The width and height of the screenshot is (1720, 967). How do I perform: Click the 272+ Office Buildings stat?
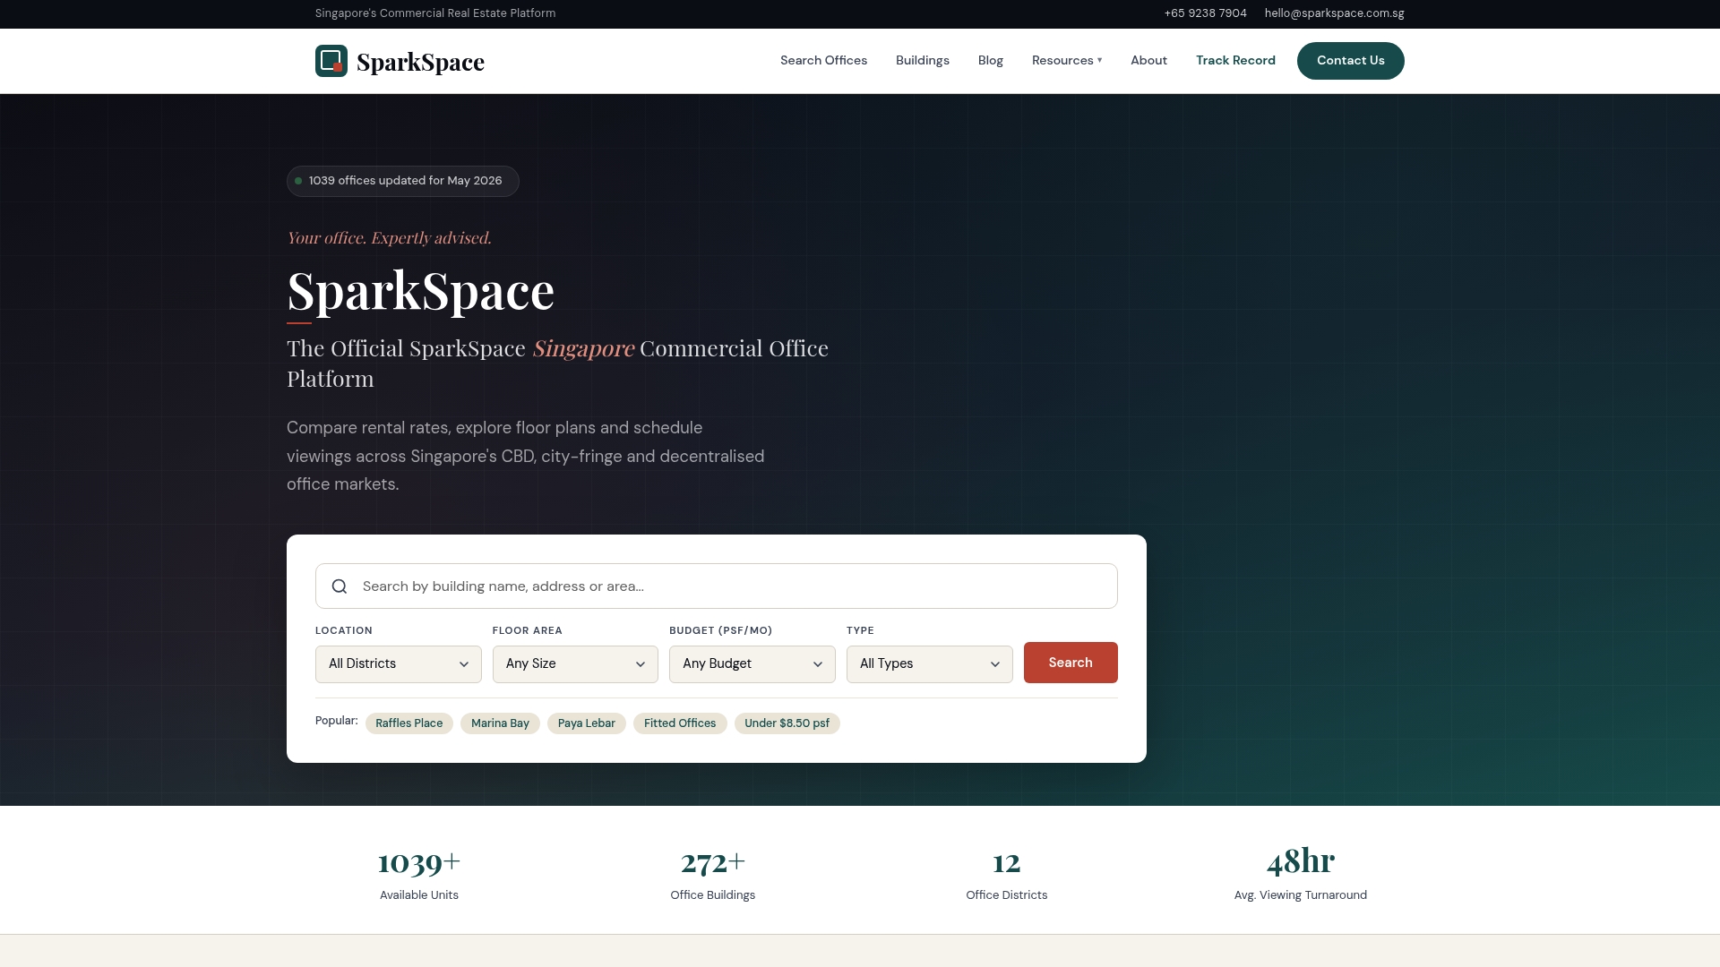713,873
